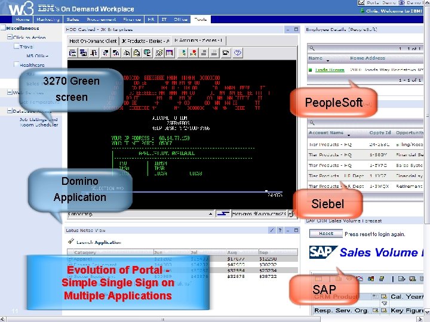Open the keypad grid icon in HOD toolbar
Image resolution: width=430 pixels, height=322 pixels.
tap(170, 53)
